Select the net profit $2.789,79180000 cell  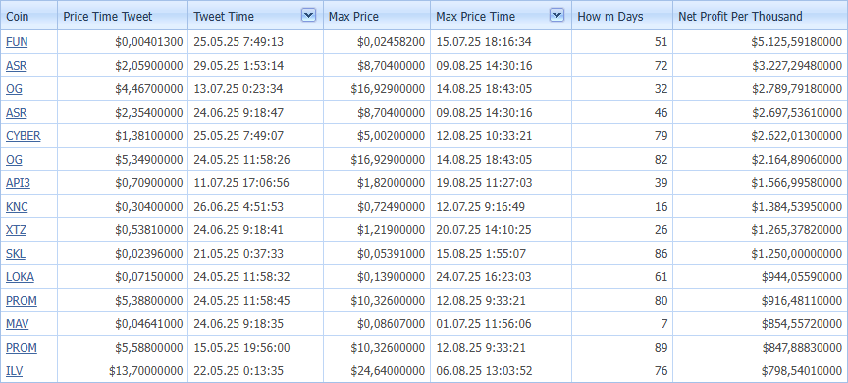(761, 89)
